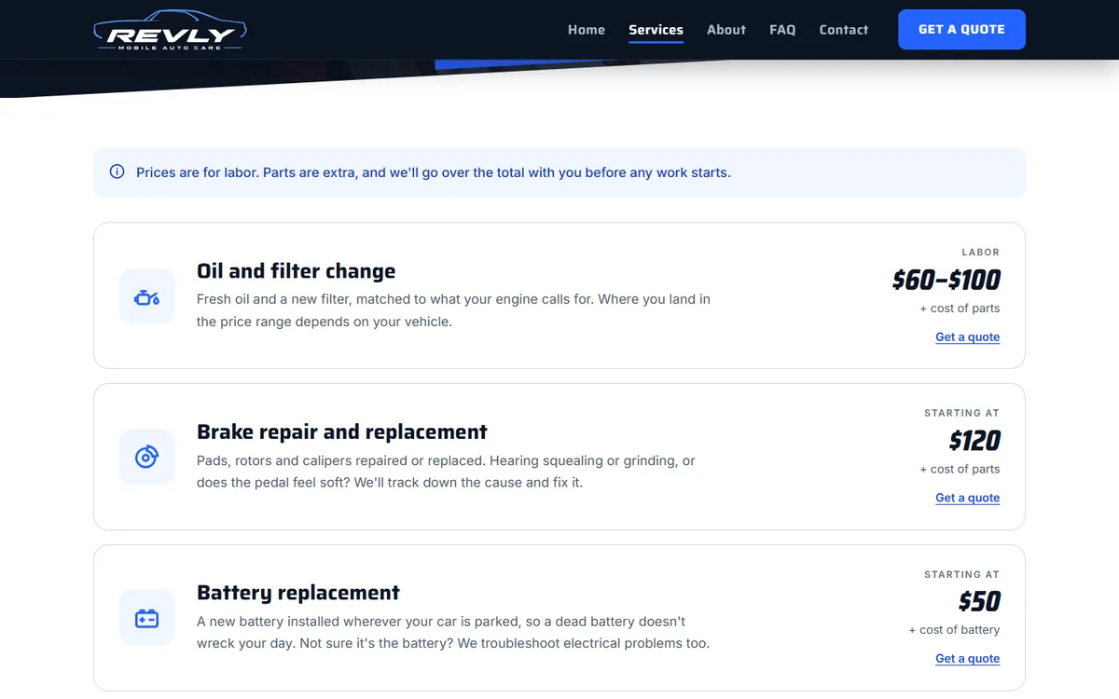The width and height of the screenshot is (1119, 699).
Task: Get a quote for brake repair
Action: click(968, 498)
